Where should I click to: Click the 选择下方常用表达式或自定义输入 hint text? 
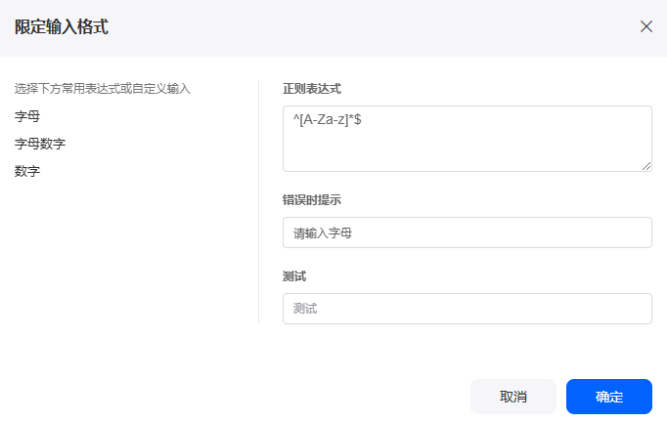coord(103,88)
